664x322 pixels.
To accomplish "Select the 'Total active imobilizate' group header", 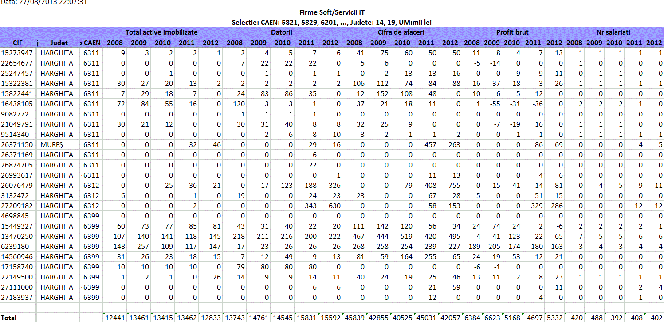I will [161, 32].
